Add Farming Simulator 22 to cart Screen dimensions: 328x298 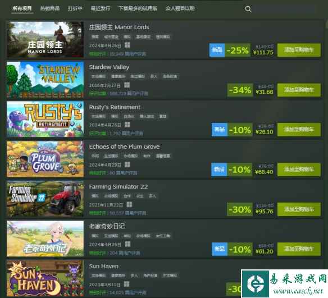[299, 209]
